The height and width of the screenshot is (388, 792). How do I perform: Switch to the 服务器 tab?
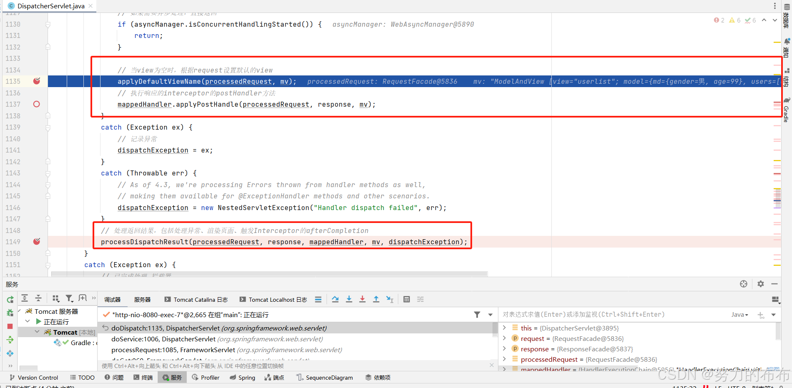[x=142, y=300]
